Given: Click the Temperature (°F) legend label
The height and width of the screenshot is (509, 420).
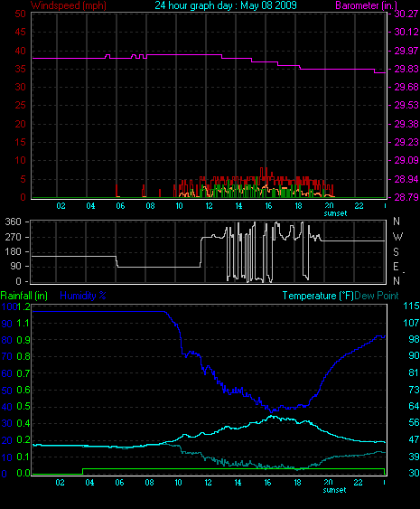Looking at the screenshot, I should point(318,296).
